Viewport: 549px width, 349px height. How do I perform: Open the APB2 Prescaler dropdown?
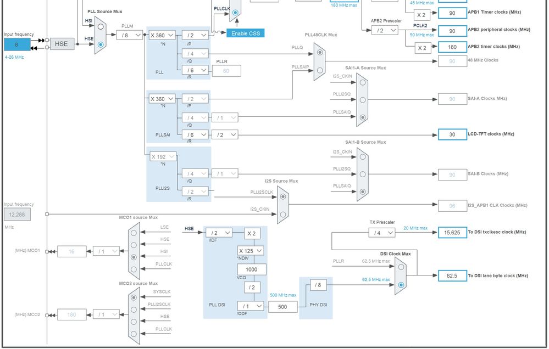pyautogui.click(x=385, y=30)
